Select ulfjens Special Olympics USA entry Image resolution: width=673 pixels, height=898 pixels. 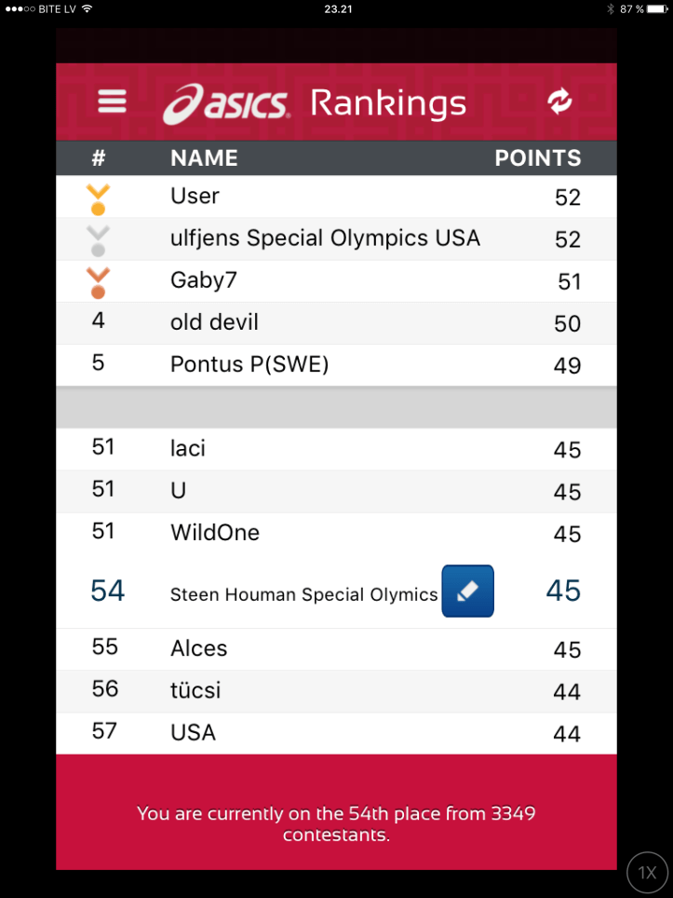(x=335, y=238)
